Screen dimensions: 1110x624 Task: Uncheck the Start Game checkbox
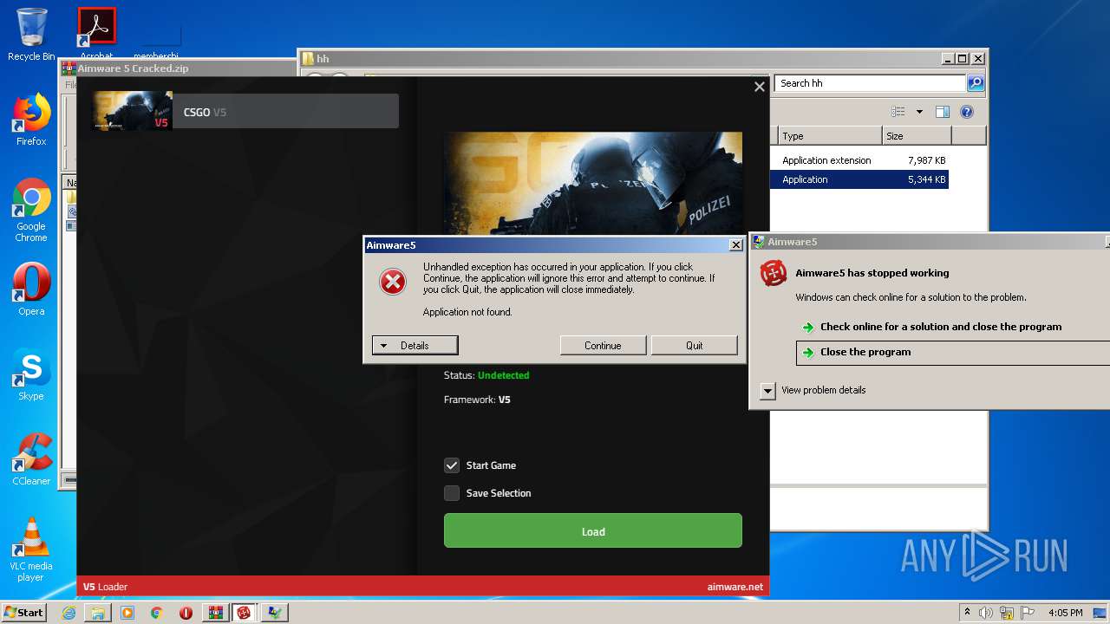pyautogui.click(x=452, y=465)
